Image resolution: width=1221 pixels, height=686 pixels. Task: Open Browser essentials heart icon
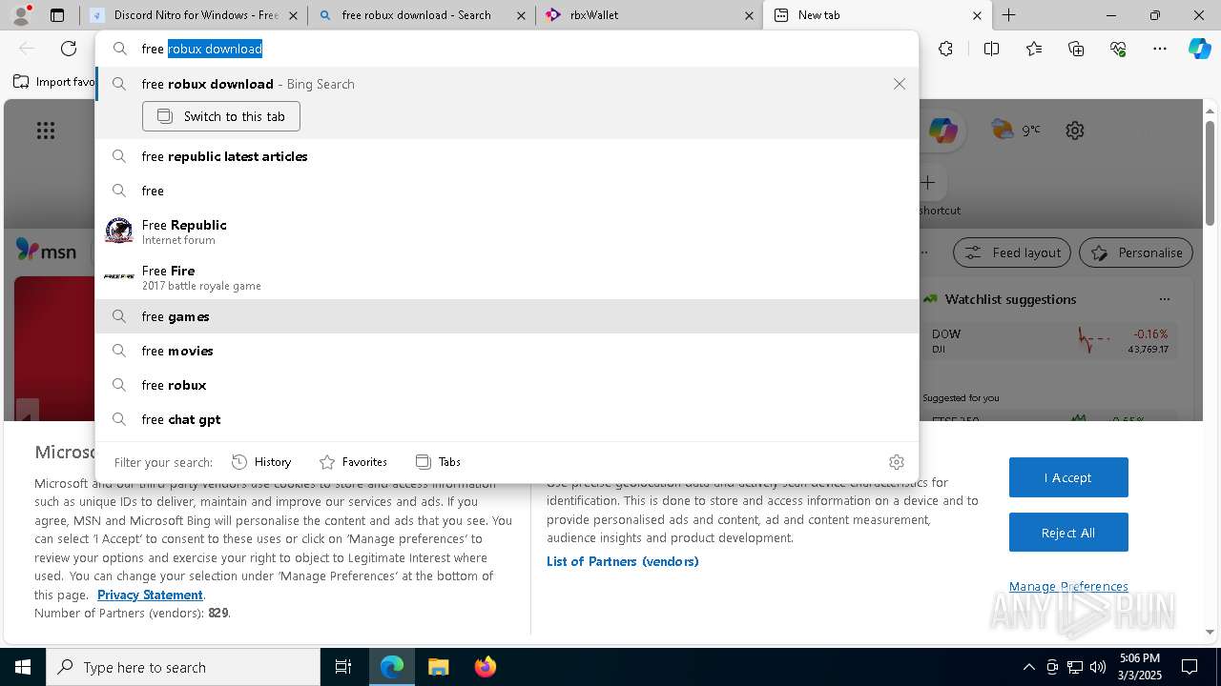tap(1118, 49)
